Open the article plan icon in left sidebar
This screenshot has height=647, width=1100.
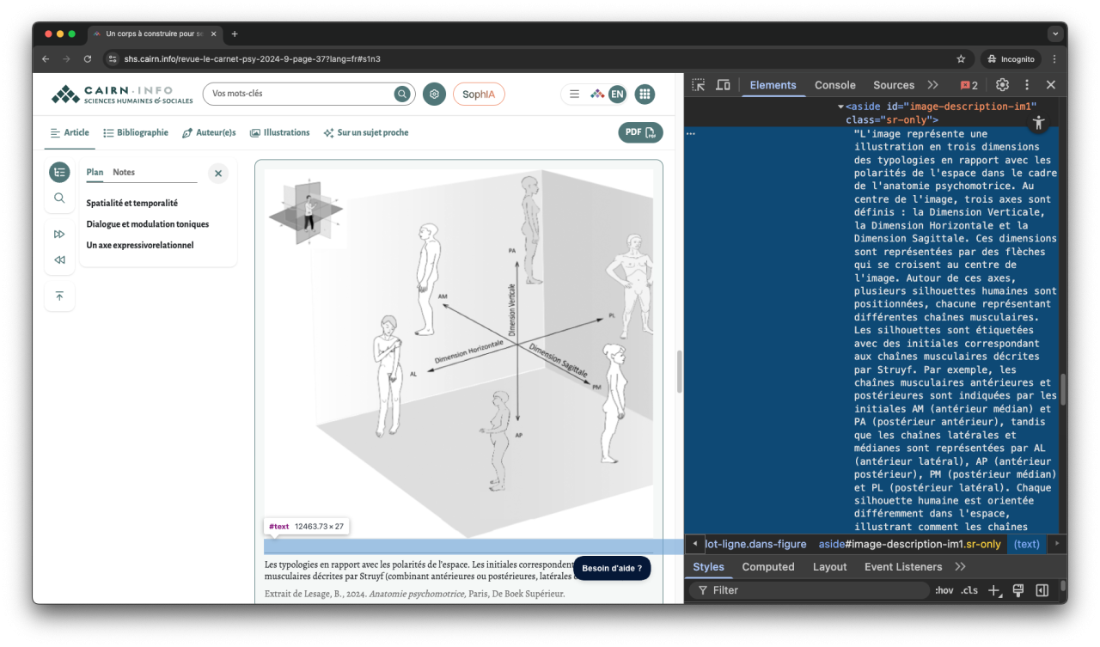59,172
